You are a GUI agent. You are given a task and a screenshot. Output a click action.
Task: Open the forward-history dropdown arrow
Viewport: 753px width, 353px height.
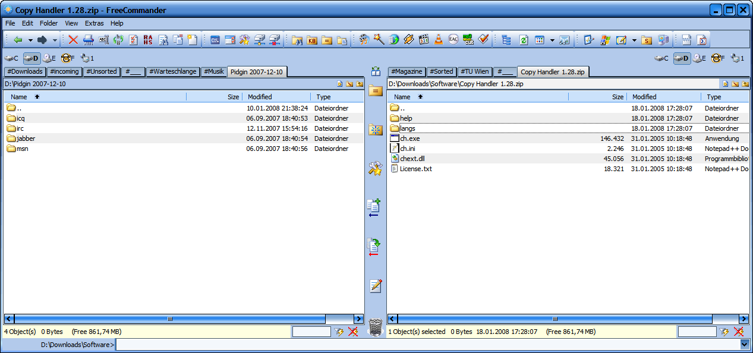(55, 40)
